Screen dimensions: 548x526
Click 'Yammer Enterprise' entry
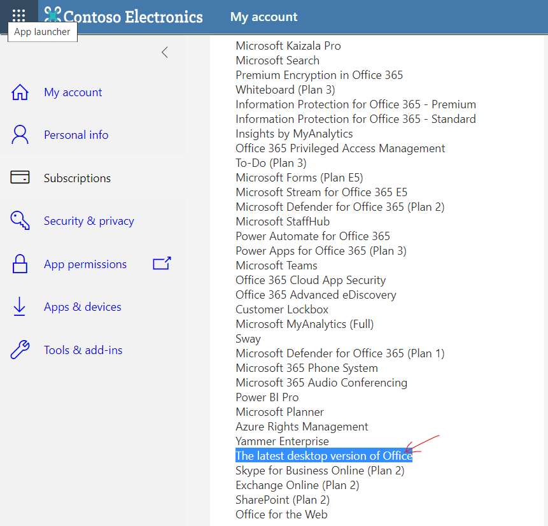tap(282, 441)
